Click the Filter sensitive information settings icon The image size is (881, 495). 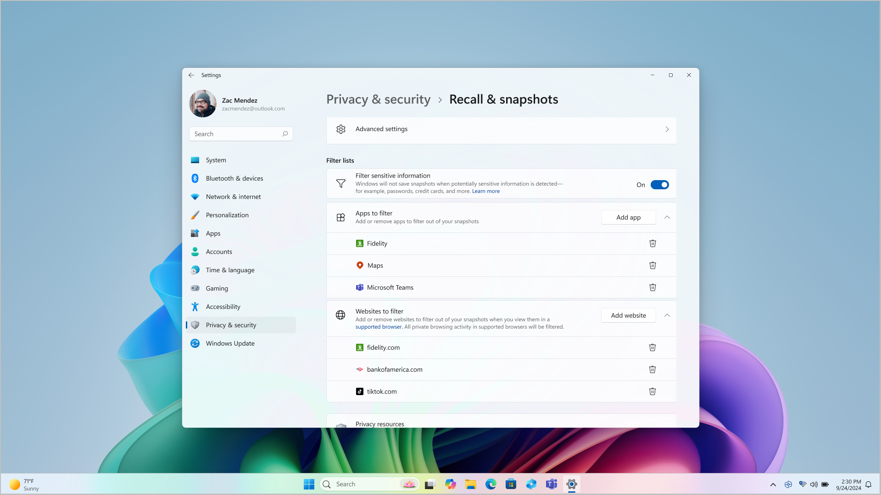pos(340,183)
